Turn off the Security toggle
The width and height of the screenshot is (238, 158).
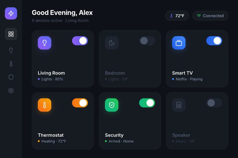[147, 103]
